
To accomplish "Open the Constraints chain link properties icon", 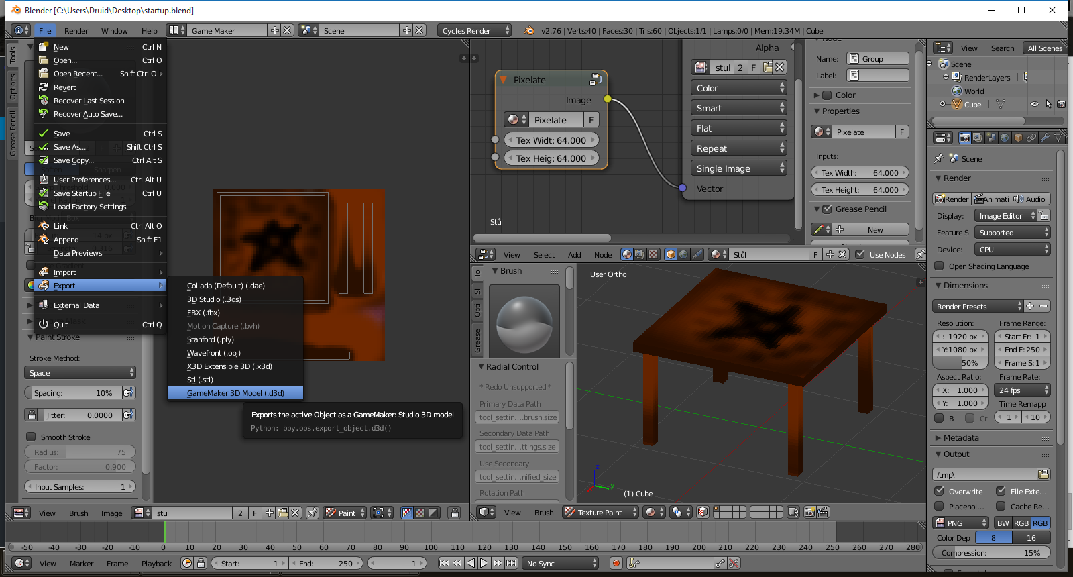I will tap(1031, 138).
